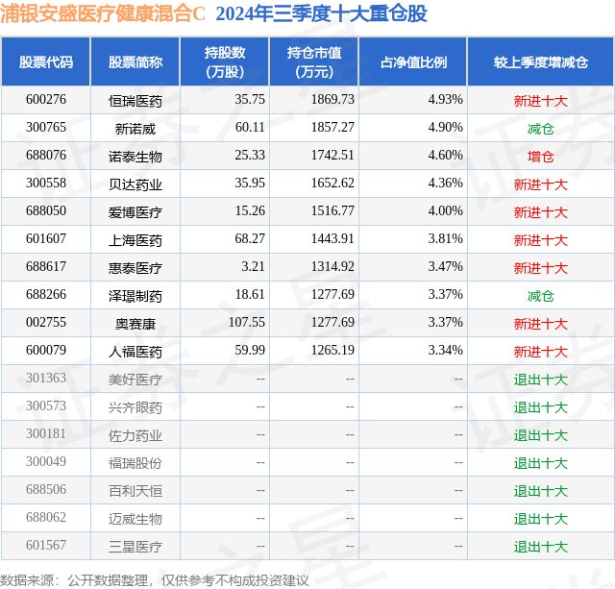615x589 pixels.
Task: Click 退出十大 status for 三星医疗
Action: pyautogui.click(x=541, y=547)
